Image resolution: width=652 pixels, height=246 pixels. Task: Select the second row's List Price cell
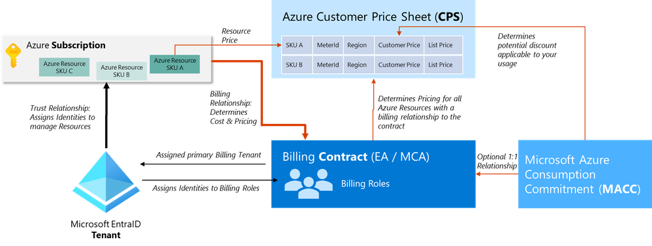pos(443,65)
